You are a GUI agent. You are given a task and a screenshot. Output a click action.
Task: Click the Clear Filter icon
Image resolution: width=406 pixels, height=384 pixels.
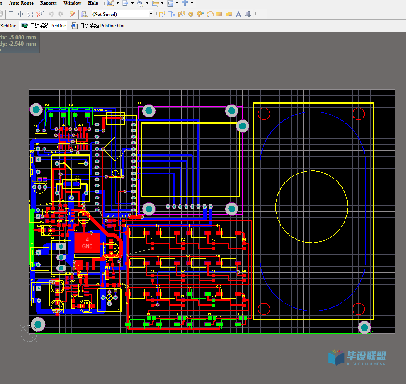[40, 14]
